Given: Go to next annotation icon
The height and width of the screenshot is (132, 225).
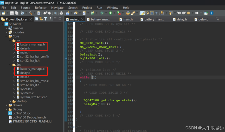Looking at the screenshot, I should [162, 13].
